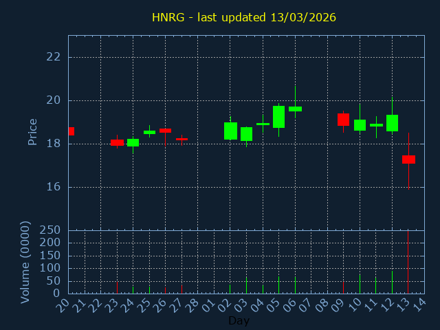The height and width of the screenshot is (330, 440).
Task: Click the Day axis label
Action: click(239, 320)
